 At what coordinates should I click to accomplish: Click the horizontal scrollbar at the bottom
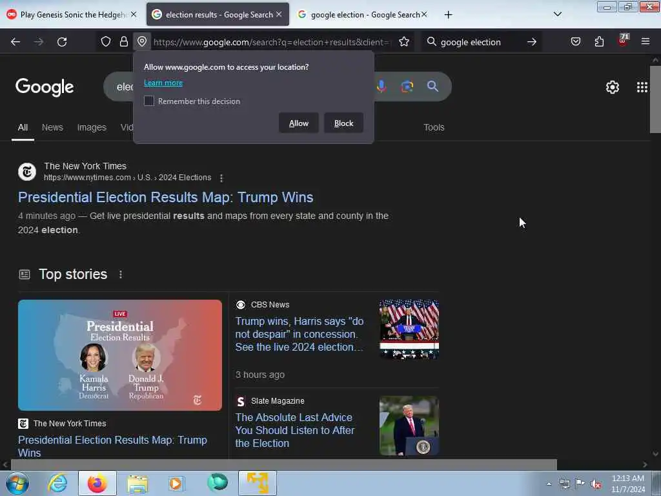pyautogui.click(x=284, y=464)
